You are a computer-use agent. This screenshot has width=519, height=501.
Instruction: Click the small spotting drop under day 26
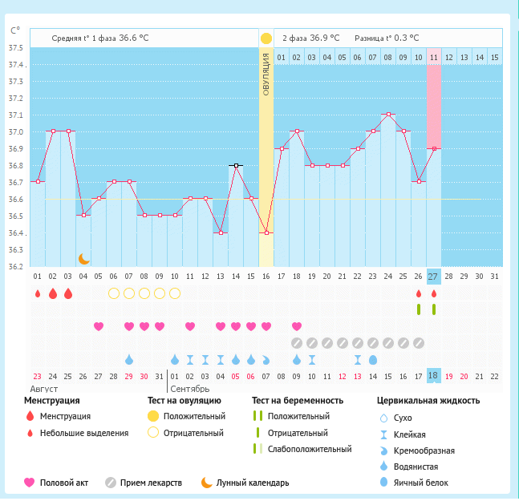(x=419, y=293)
